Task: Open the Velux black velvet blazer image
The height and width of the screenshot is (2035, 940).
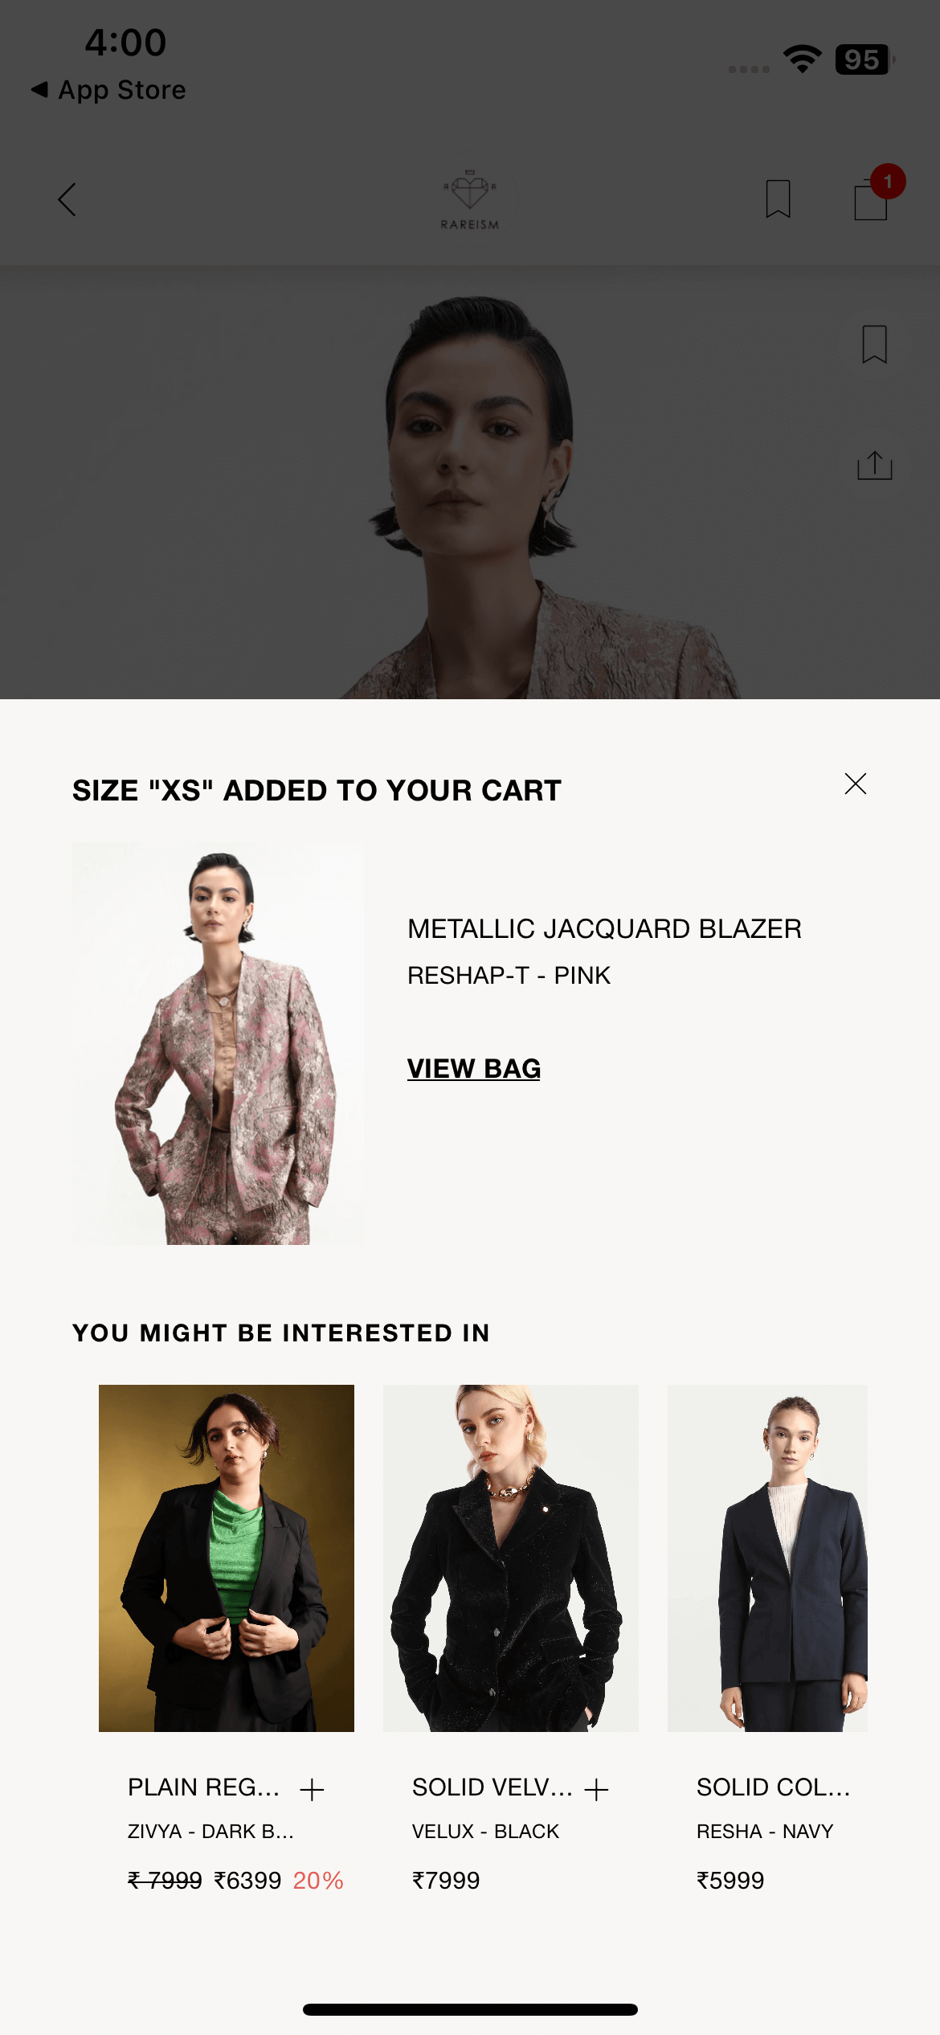Action: [x=511, y=1558]
